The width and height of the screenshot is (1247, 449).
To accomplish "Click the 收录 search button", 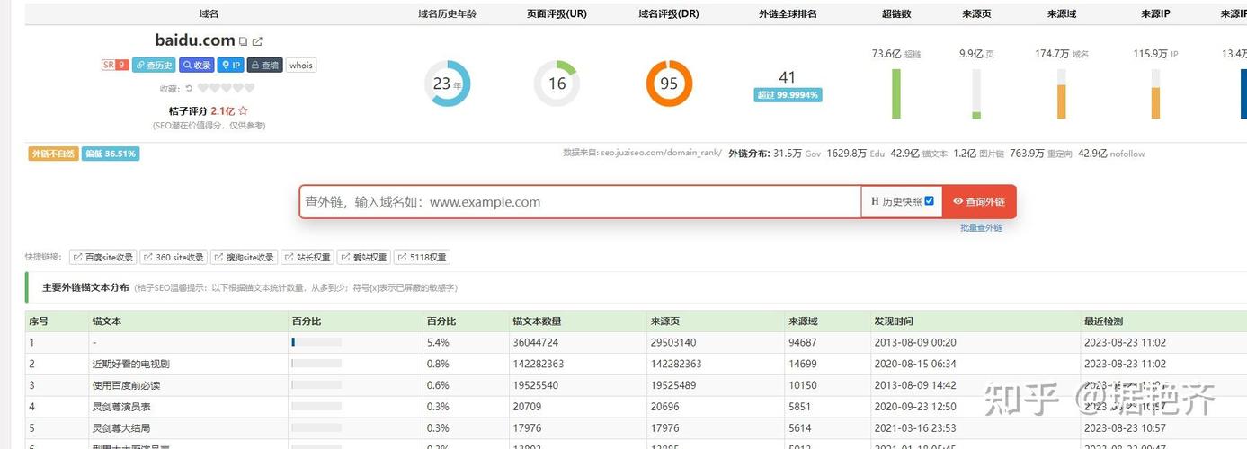I will 197,65.
